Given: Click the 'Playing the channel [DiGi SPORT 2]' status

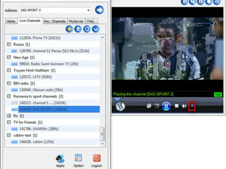Looking at the screenshot, I should pos(143,94).
